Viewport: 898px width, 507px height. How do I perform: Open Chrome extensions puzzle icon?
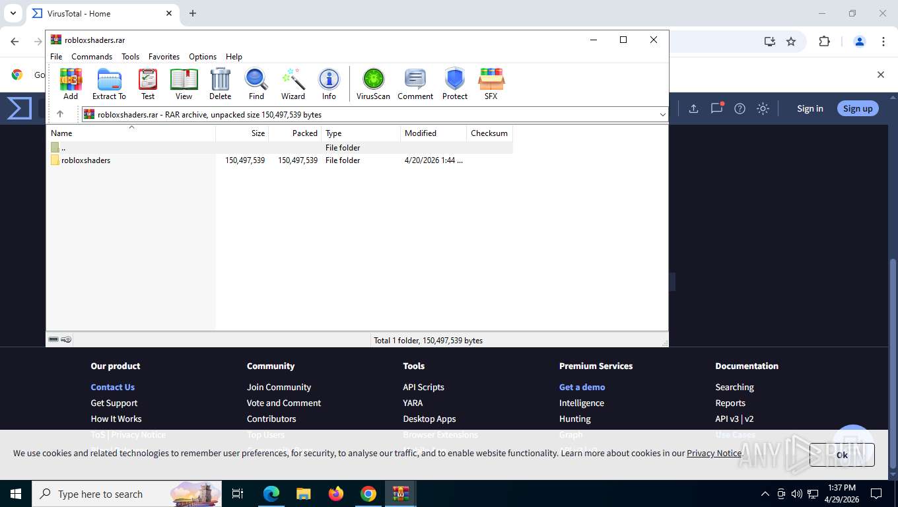tap(824, 42)
